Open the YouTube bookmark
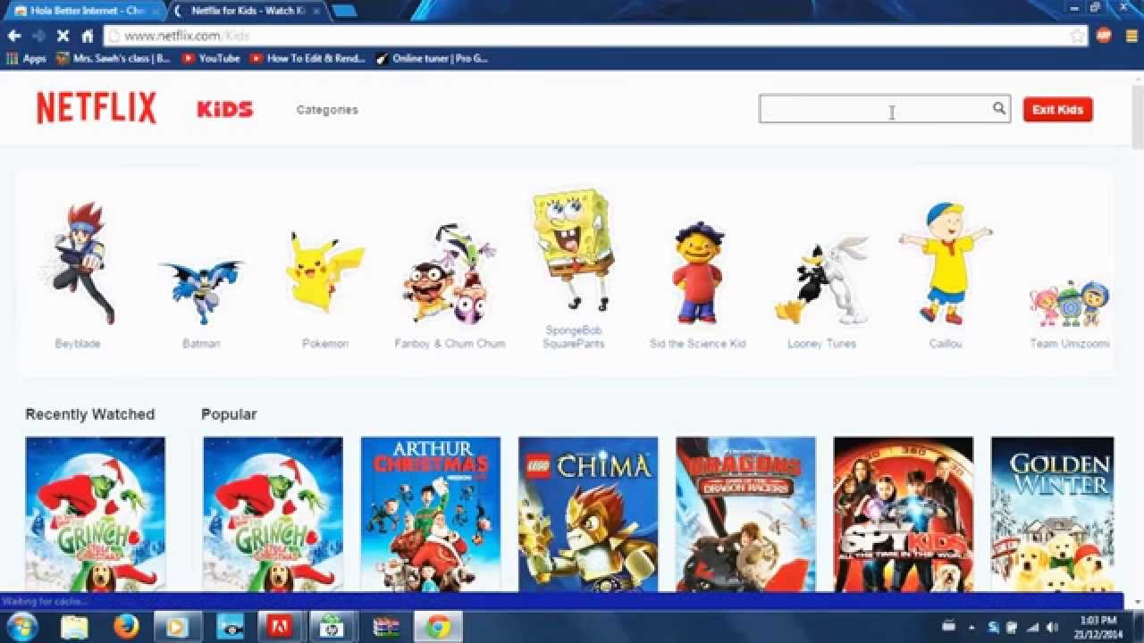1144x643 pixels. point(211,58)
